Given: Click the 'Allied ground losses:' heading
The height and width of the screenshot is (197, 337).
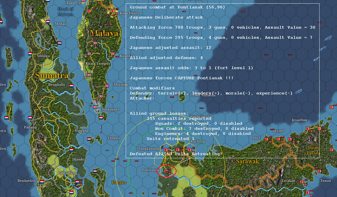Looking at the screenshot, I should point(159,113).
